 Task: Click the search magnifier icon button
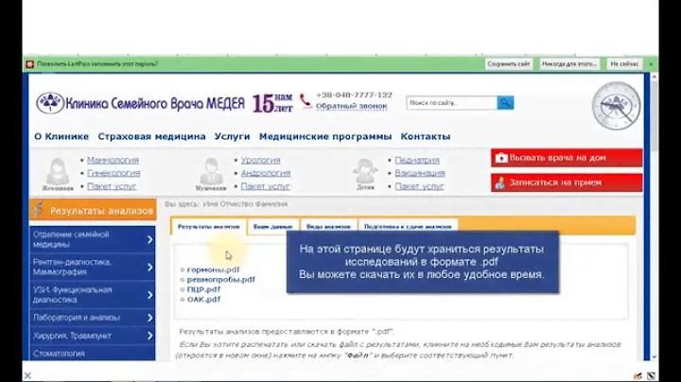505,102
